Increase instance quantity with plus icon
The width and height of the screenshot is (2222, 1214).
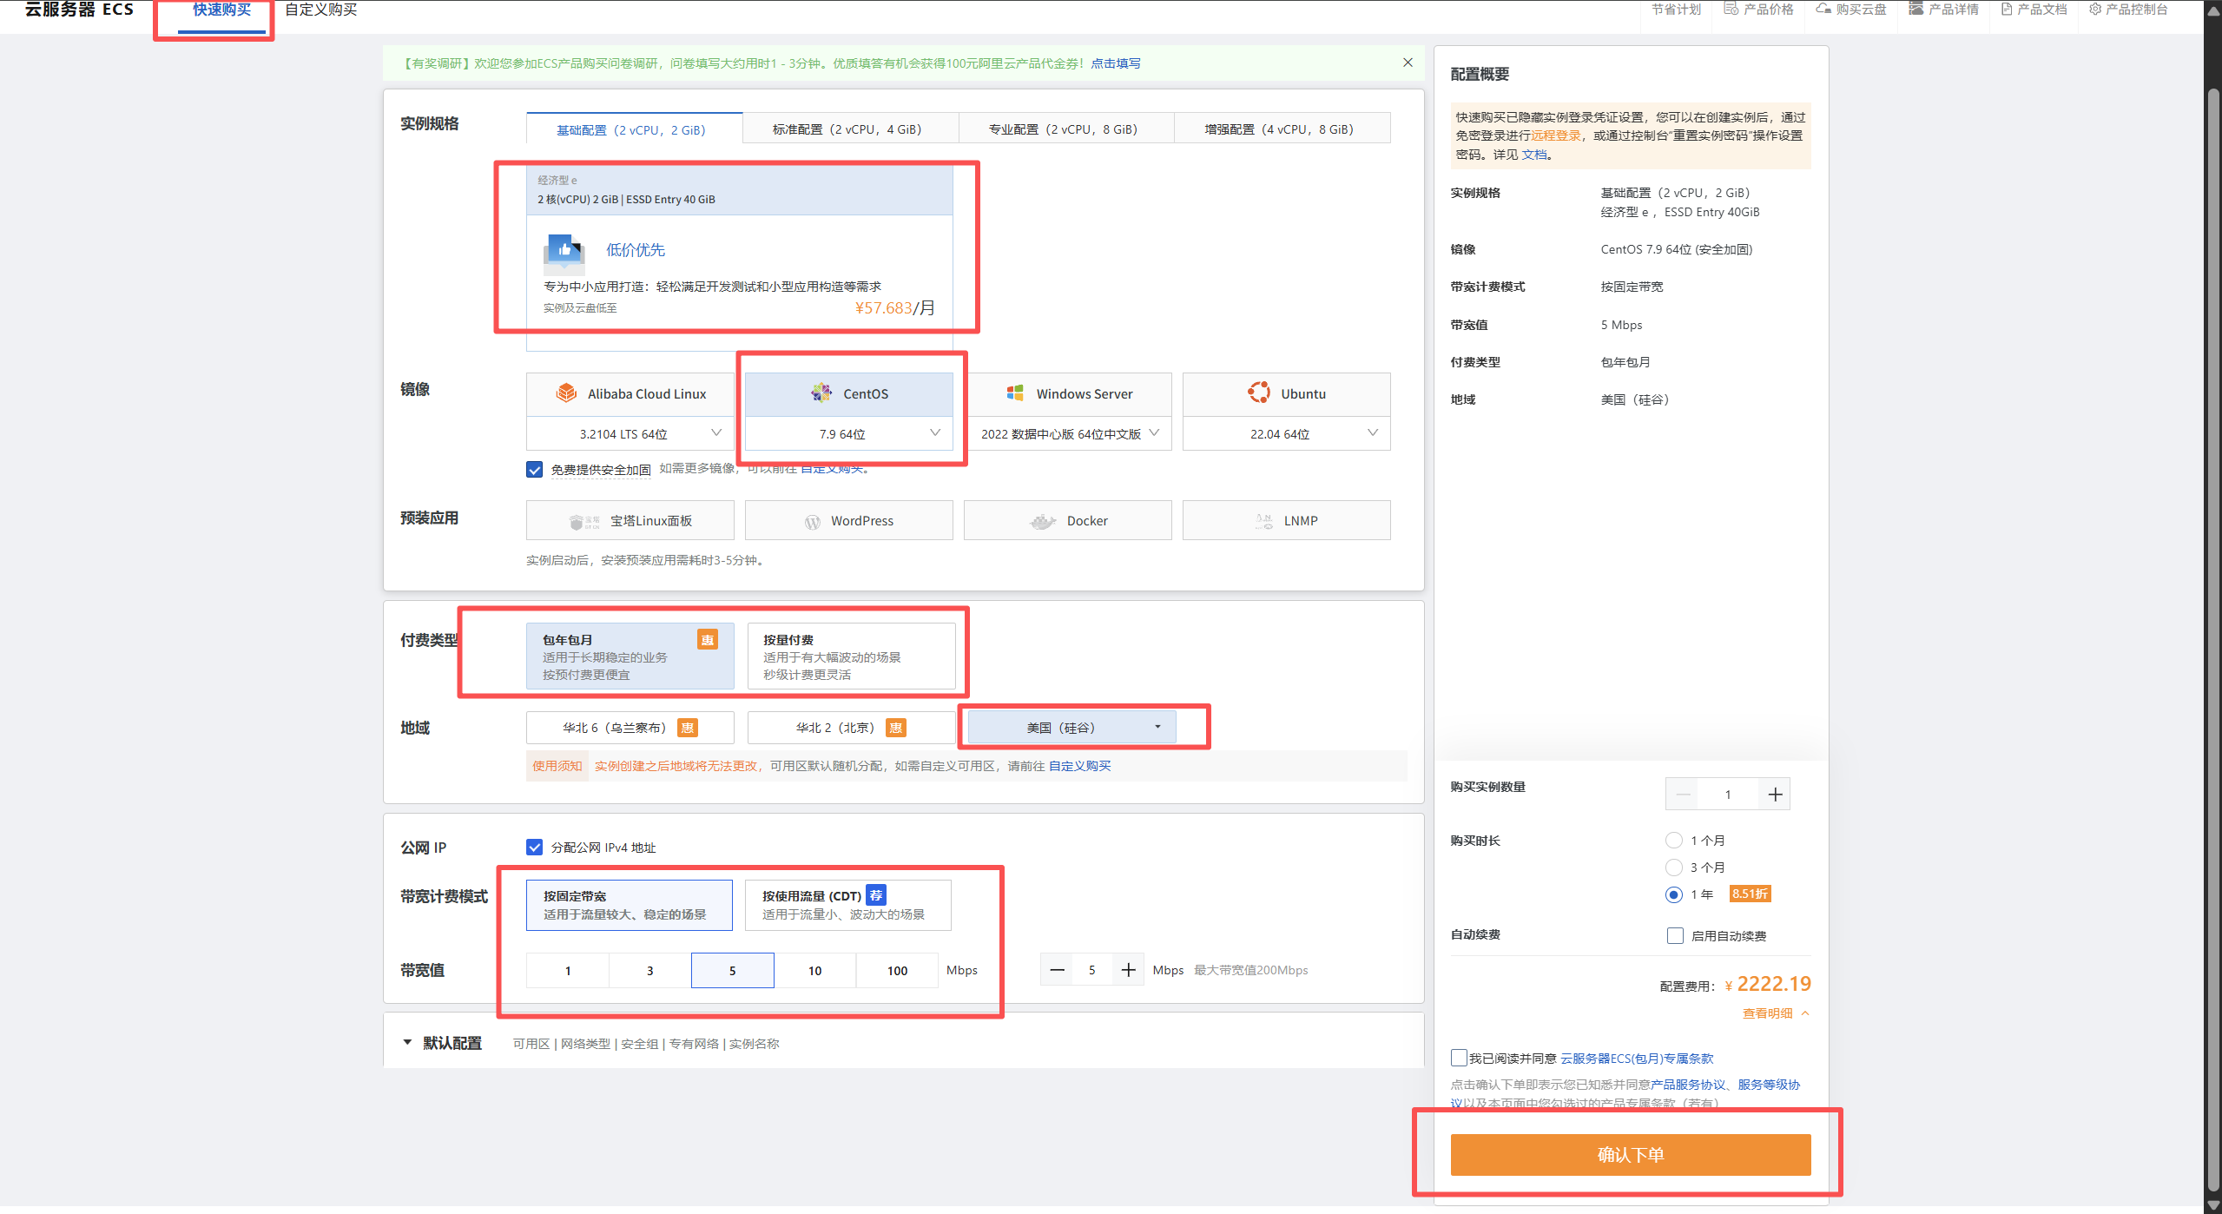point(1775,795)
